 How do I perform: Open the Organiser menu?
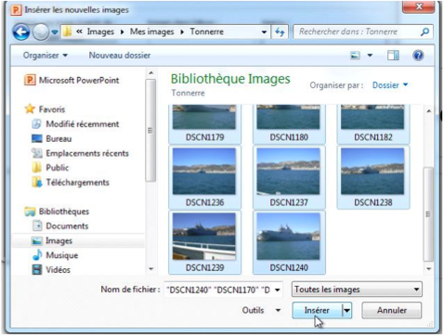(46, 56)
